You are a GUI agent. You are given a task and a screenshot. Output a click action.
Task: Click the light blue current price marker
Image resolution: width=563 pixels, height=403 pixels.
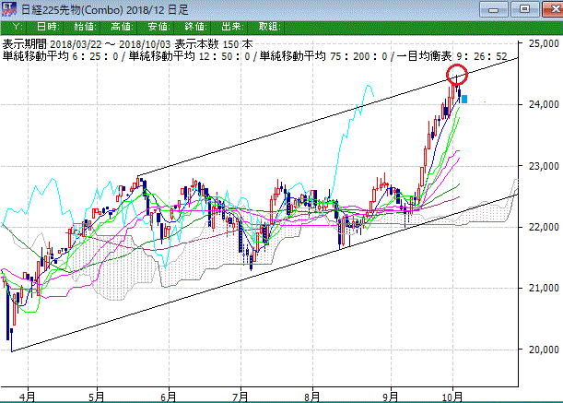coord(464,99)
